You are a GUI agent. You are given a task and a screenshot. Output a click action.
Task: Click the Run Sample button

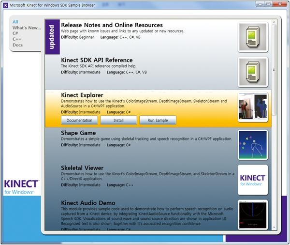tap(158, 120)
